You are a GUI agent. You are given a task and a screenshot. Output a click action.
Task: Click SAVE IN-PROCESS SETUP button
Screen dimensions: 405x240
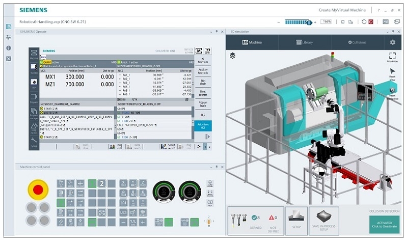tap(324, 221)
